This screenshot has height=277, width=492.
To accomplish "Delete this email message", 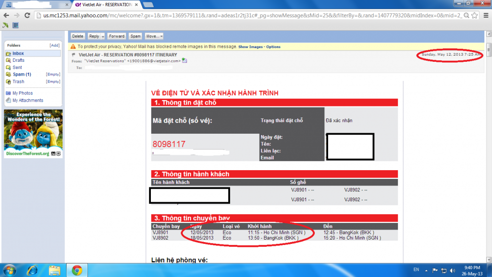I will (77, 36).
